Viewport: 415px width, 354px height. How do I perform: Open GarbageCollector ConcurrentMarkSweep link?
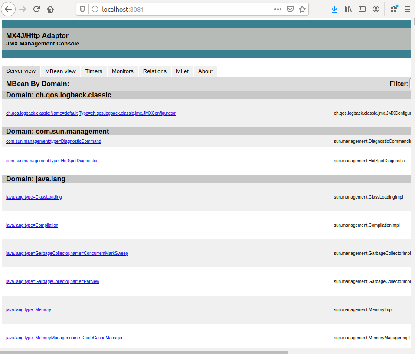pos(67,253)
